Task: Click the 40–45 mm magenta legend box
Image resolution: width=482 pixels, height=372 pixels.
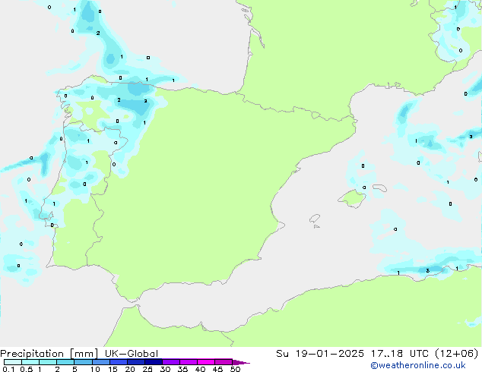Action: point(206,362)
